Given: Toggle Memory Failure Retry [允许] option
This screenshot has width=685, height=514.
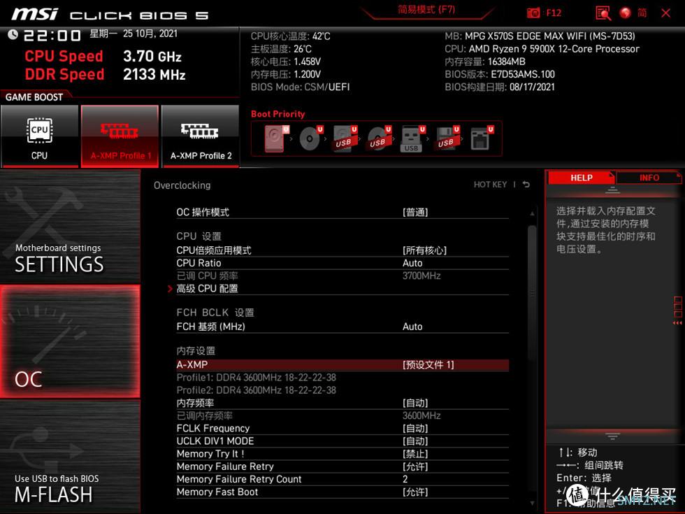Looking at the screenshot, I should [x=342, y=466].
